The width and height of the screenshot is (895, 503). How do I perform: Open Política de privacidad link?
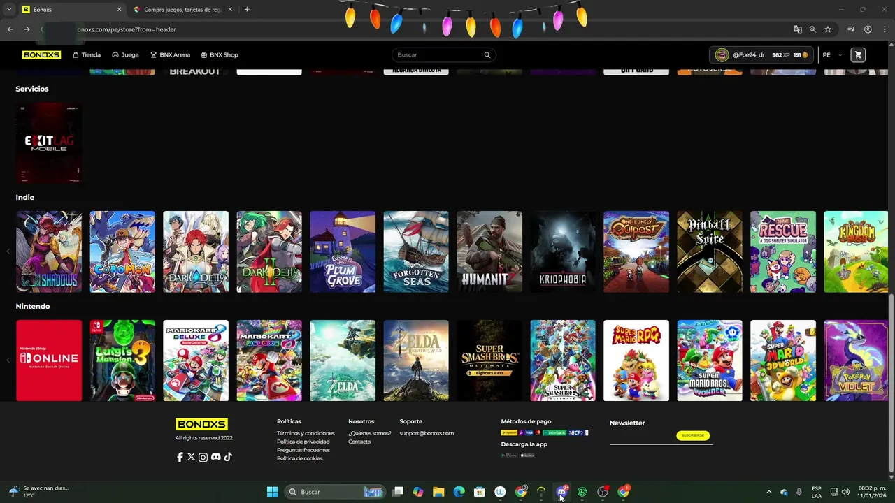(303, 442)
